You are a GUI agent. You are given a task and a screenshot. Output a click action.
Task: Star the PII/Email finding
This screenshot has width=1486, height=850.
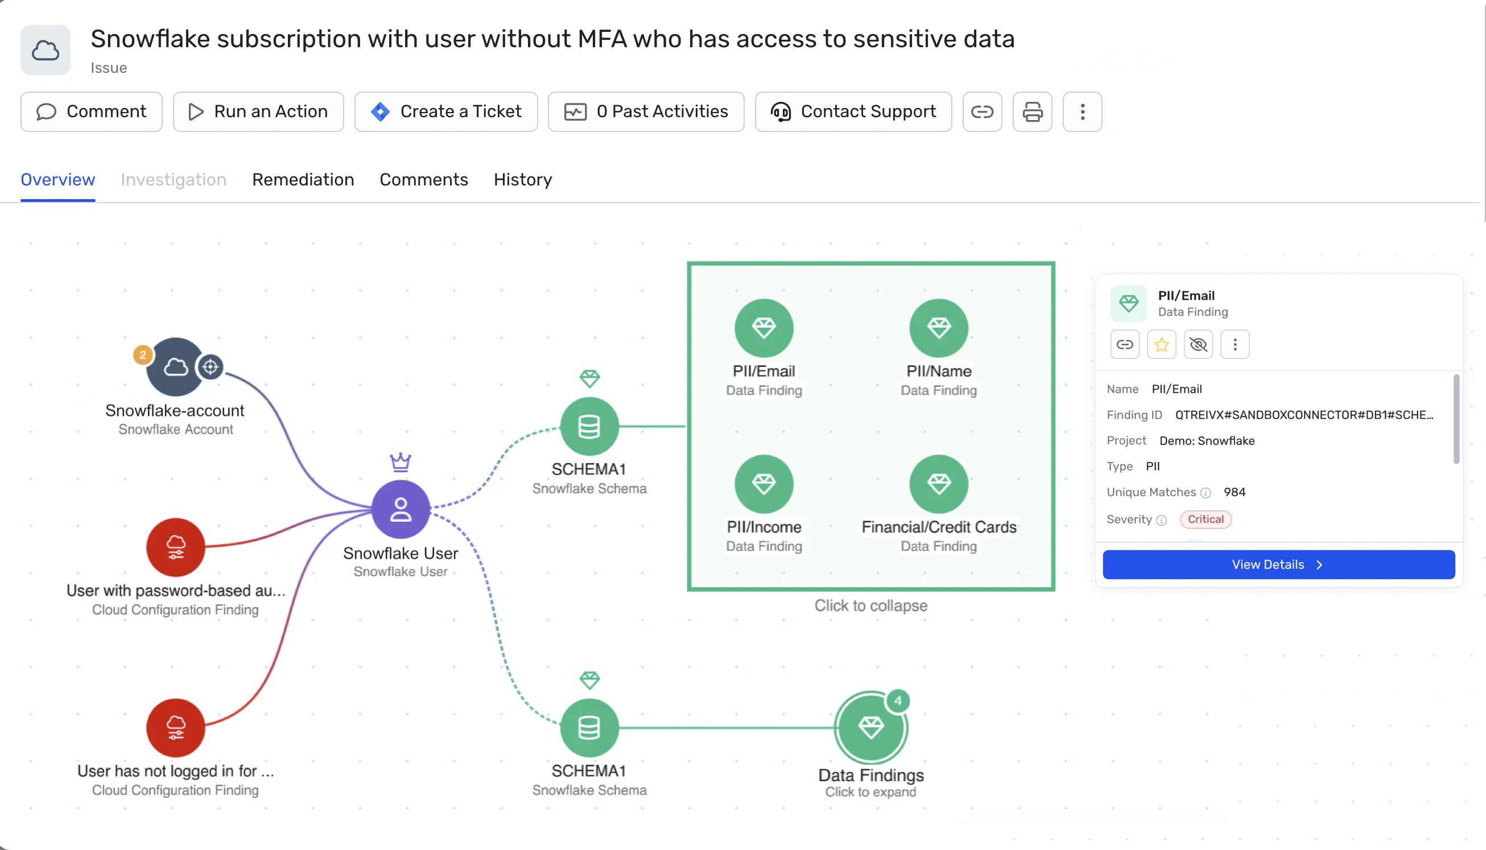click(x=1162, y=344)
